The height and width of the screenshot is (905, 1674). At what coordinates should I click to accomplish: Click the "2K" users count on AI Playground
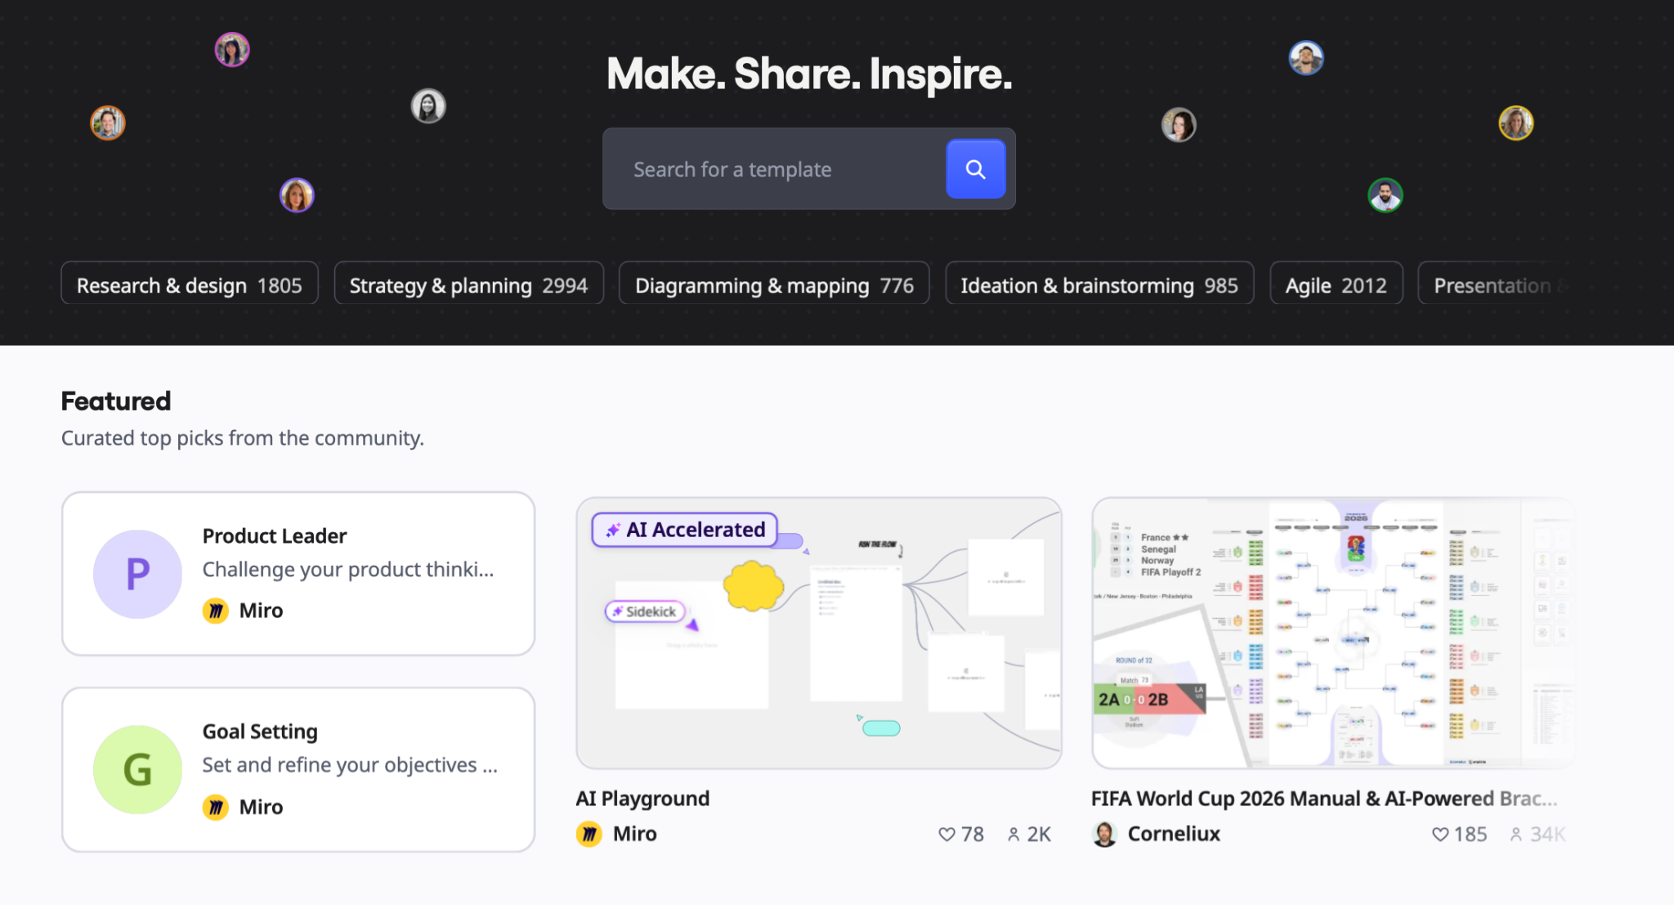click(1039, 834)
